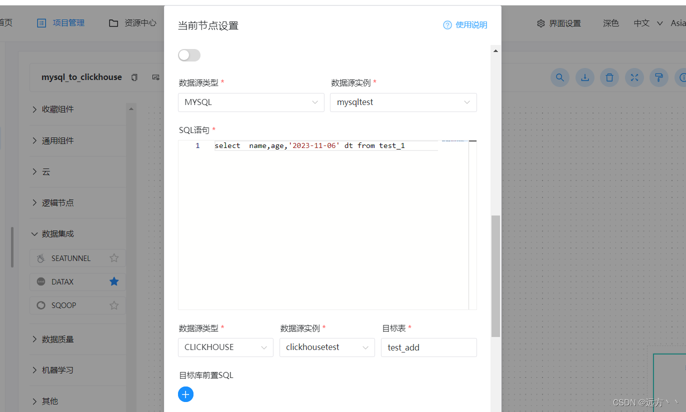Image resolution: width=686 pixels, height=412 pixels.
Task: Click the trash delete icon in the toolbar
Action: (x=609, y=77)
